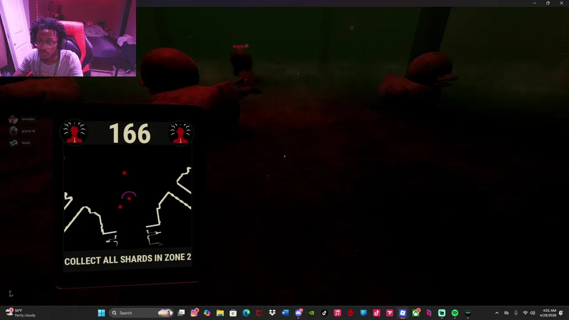The height and width of the screenshot is (320, 569).
Task: Open the weather widget showing 50°F
Action: click(x=20, y=313)
